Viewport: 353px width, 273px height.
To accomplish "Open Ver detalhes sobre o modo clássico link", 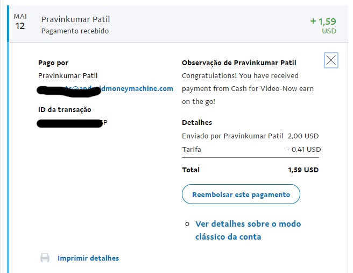I will point(248,230).
